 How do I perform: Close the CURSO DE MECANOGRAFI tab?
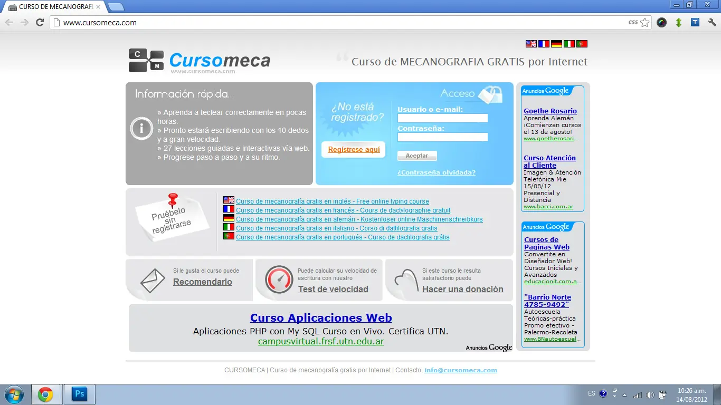coord(98,7)
